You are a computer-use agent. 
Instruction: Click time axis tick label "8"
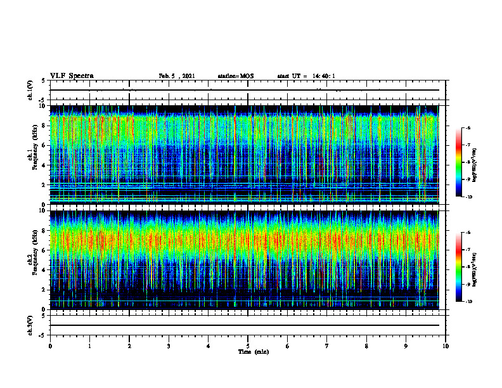tap(366, 346)
